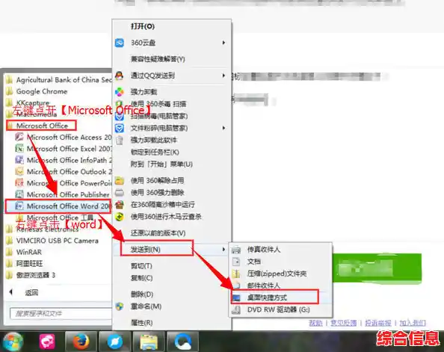Image resolution: width=444 pixels, height=352 pixels.
Task: Open the Microsoft Office 工具 folder
Action: point(55,217)
